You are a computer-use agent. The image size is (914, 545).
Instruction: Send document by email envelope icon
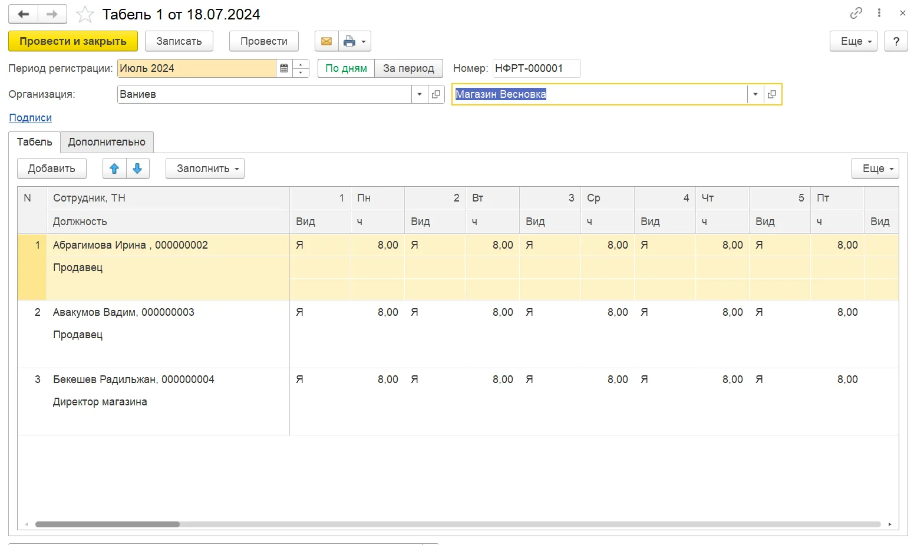326,41
